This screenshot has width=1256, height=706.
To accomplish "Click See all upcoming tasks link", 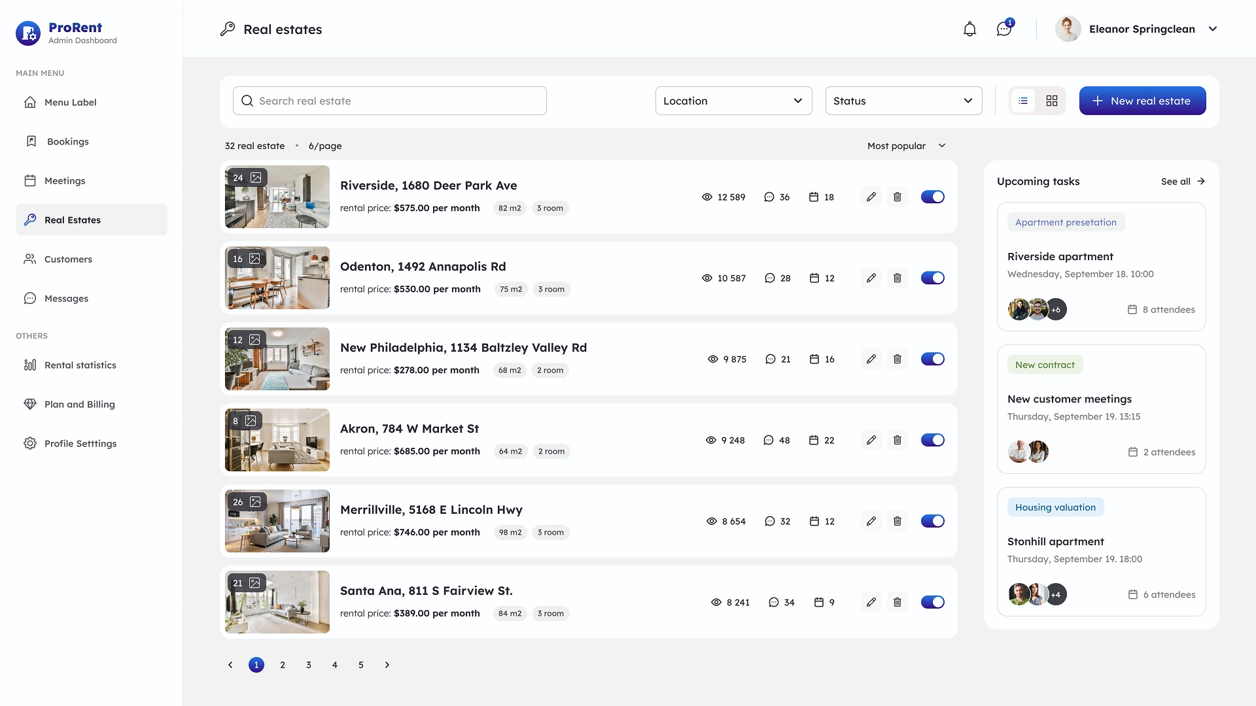I will [x=1182, y=182].
